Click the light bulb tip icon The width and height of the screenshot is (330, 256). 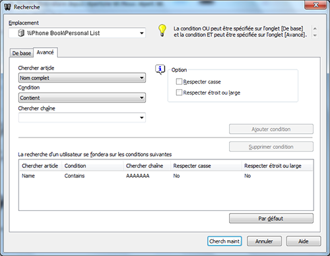[x=162, y=30]
